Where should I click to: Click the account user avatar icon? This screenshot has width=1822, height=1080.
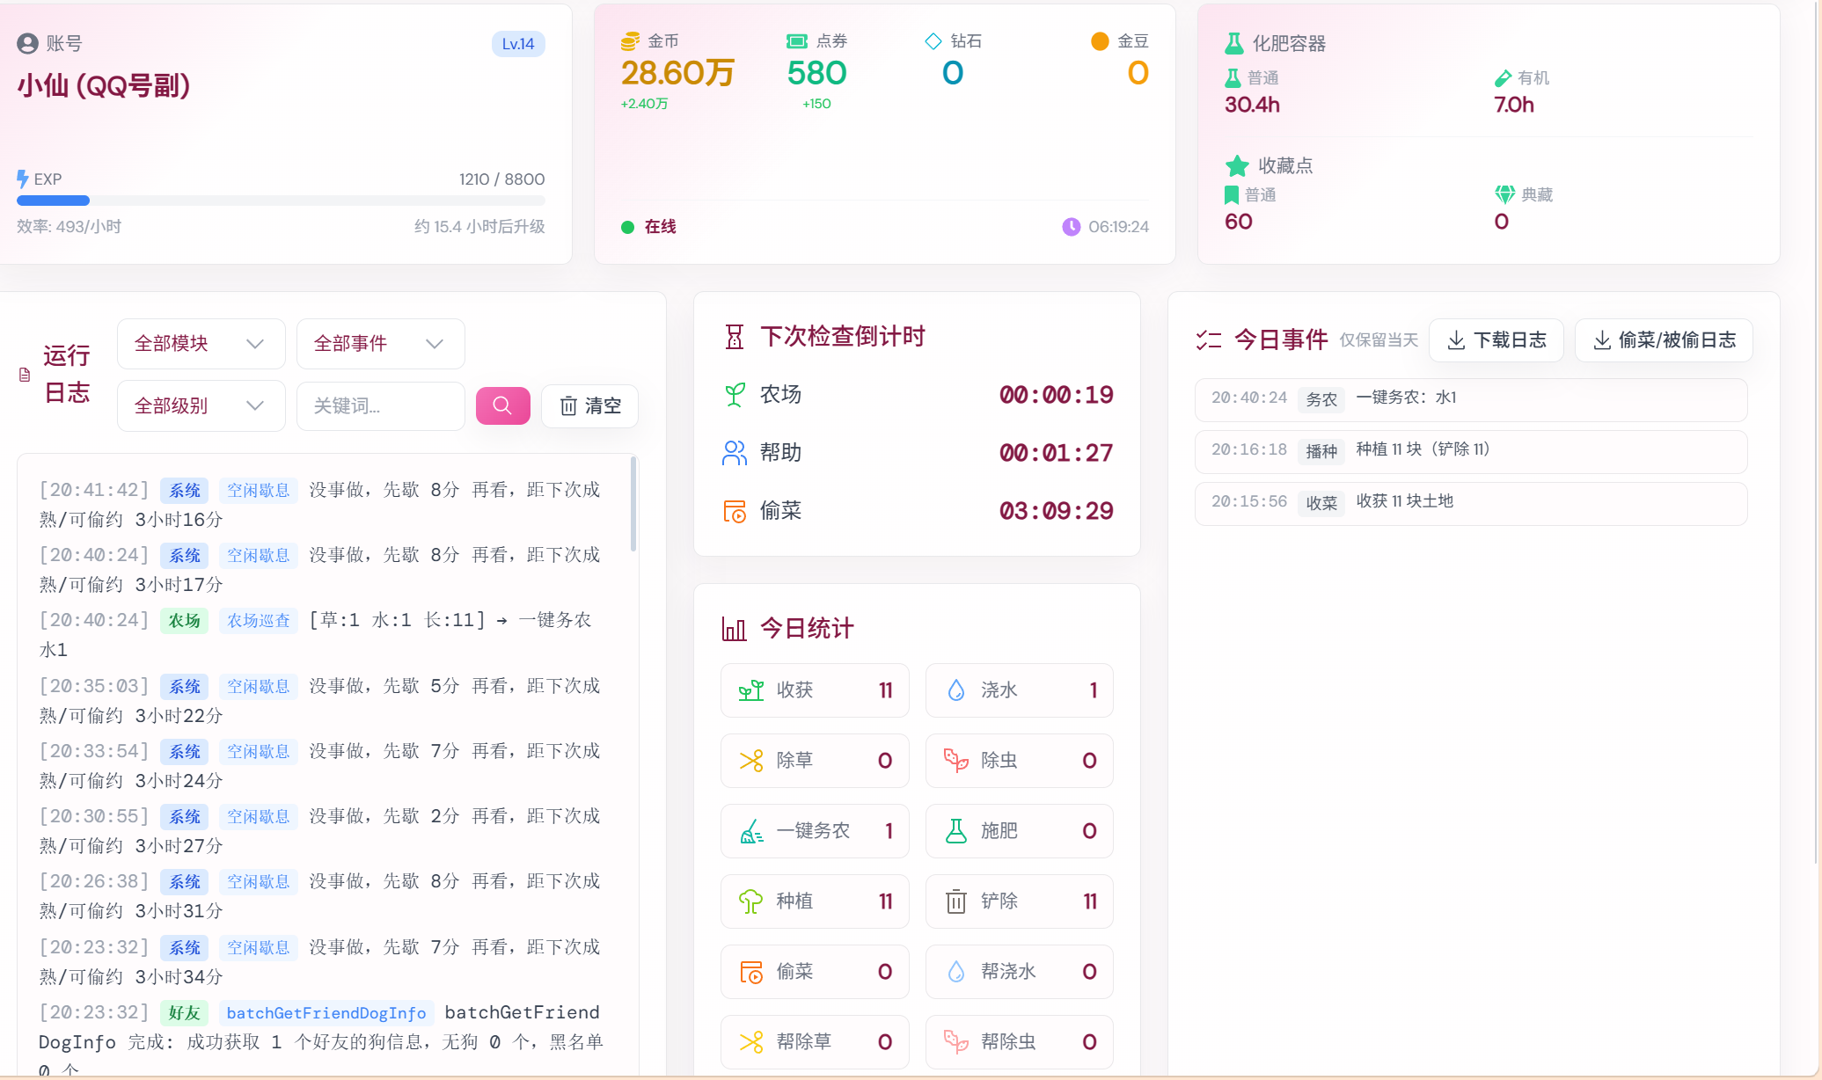27,43
